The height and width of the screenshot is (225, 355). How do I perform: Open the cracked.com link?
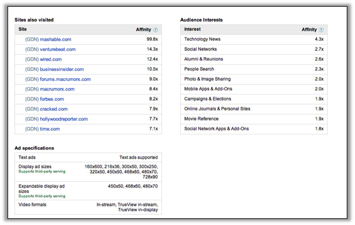coord(54,109)
